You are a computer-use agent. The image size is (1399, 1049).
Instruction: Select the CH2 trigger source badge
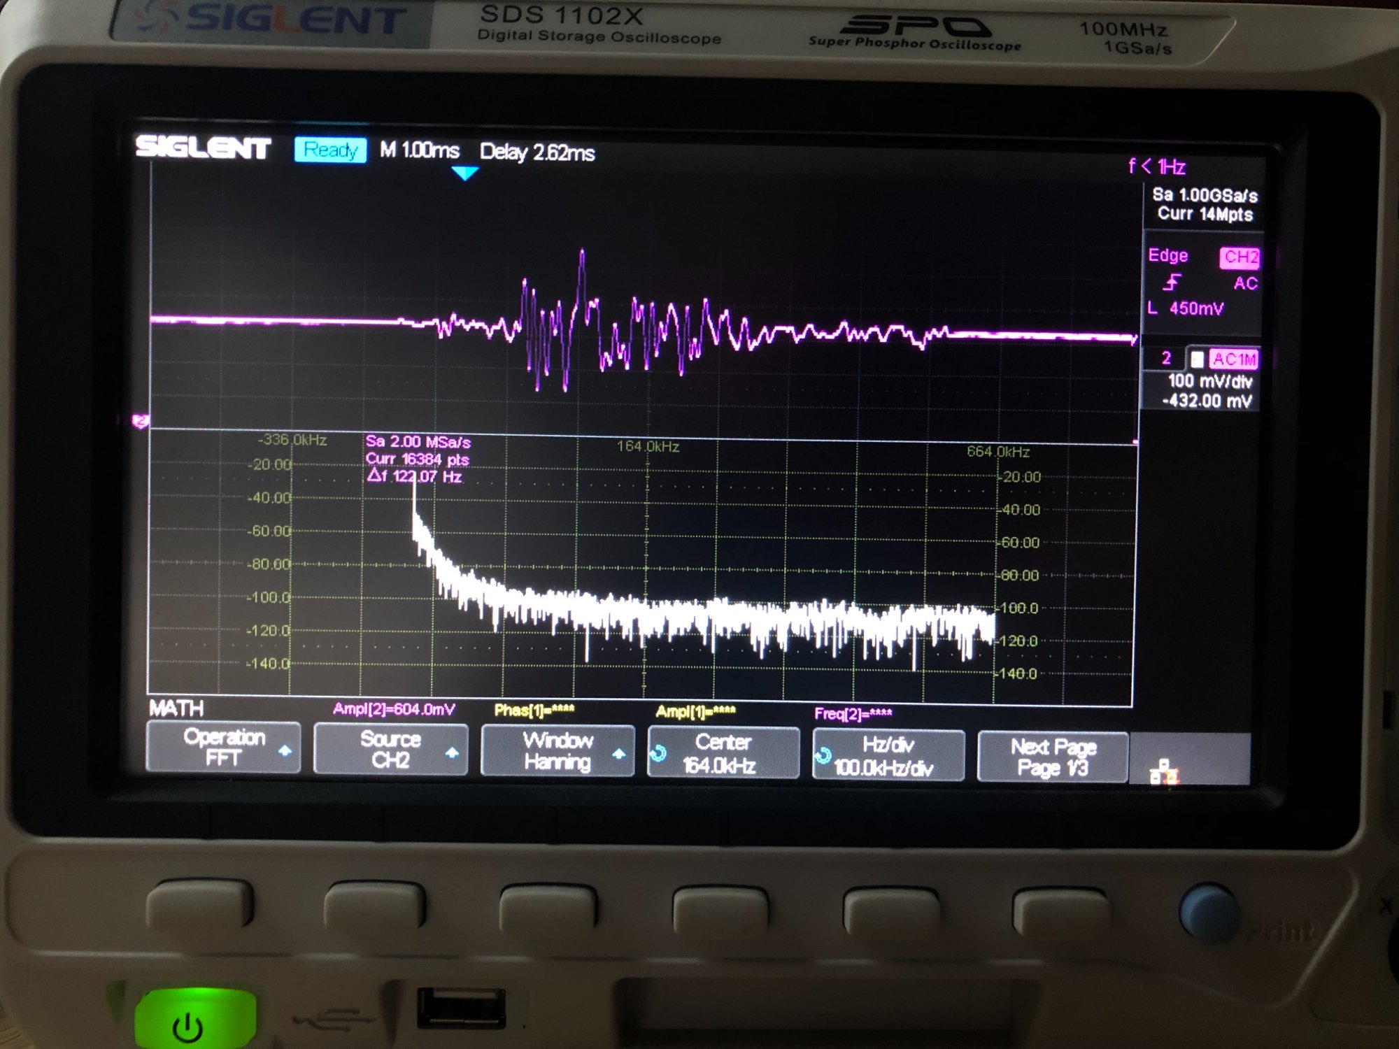click(1239, 257)
